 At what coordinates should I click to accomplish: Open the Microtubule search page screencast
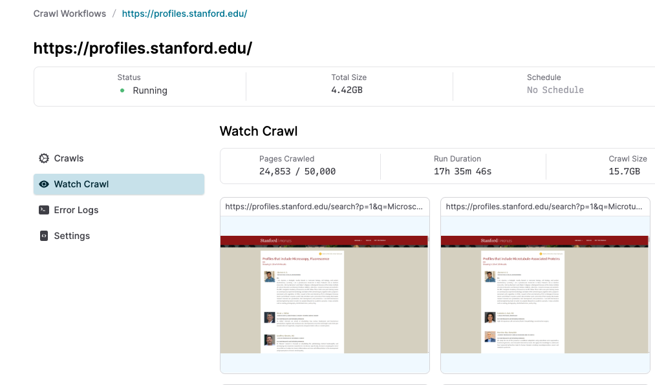(545, 295)
